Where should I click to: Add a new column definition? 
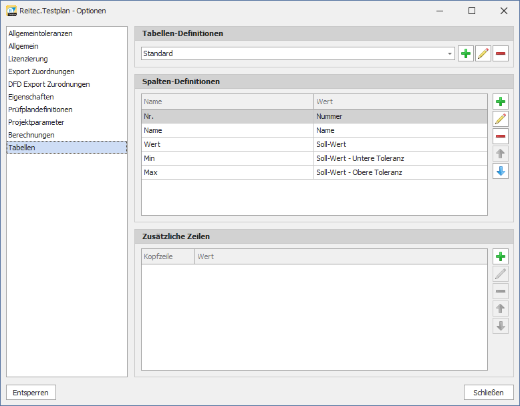(x=501, y=101)
